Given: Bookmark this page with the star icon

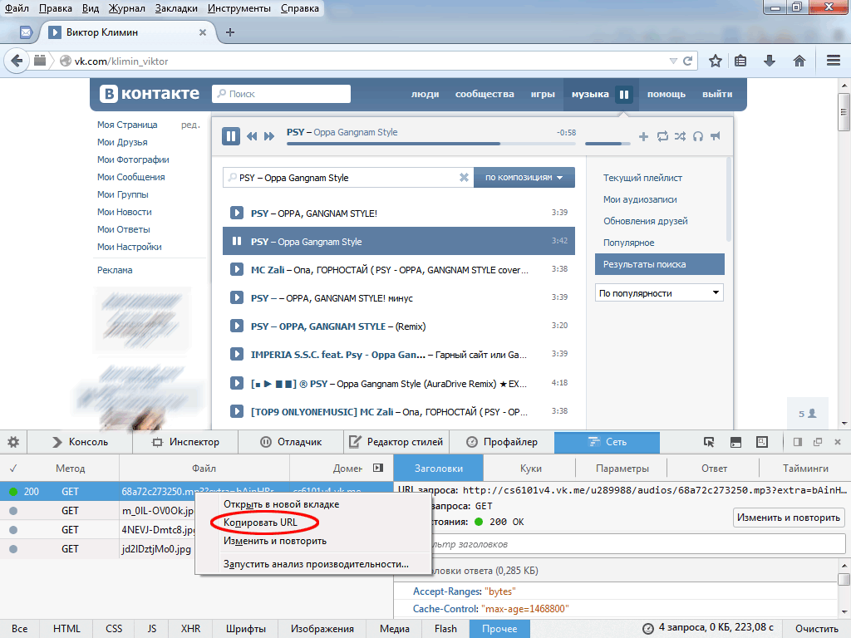Looking at the screenshot, I should (x=716, y=61).
